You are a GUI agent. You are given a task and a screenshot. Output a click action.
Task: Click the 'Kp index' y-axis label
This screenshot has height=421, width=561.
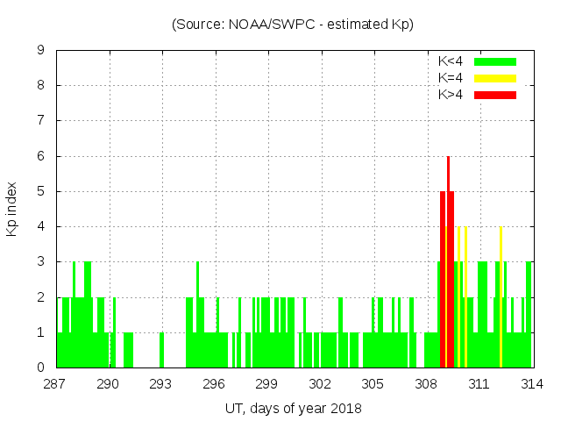(x=12, y=209)
